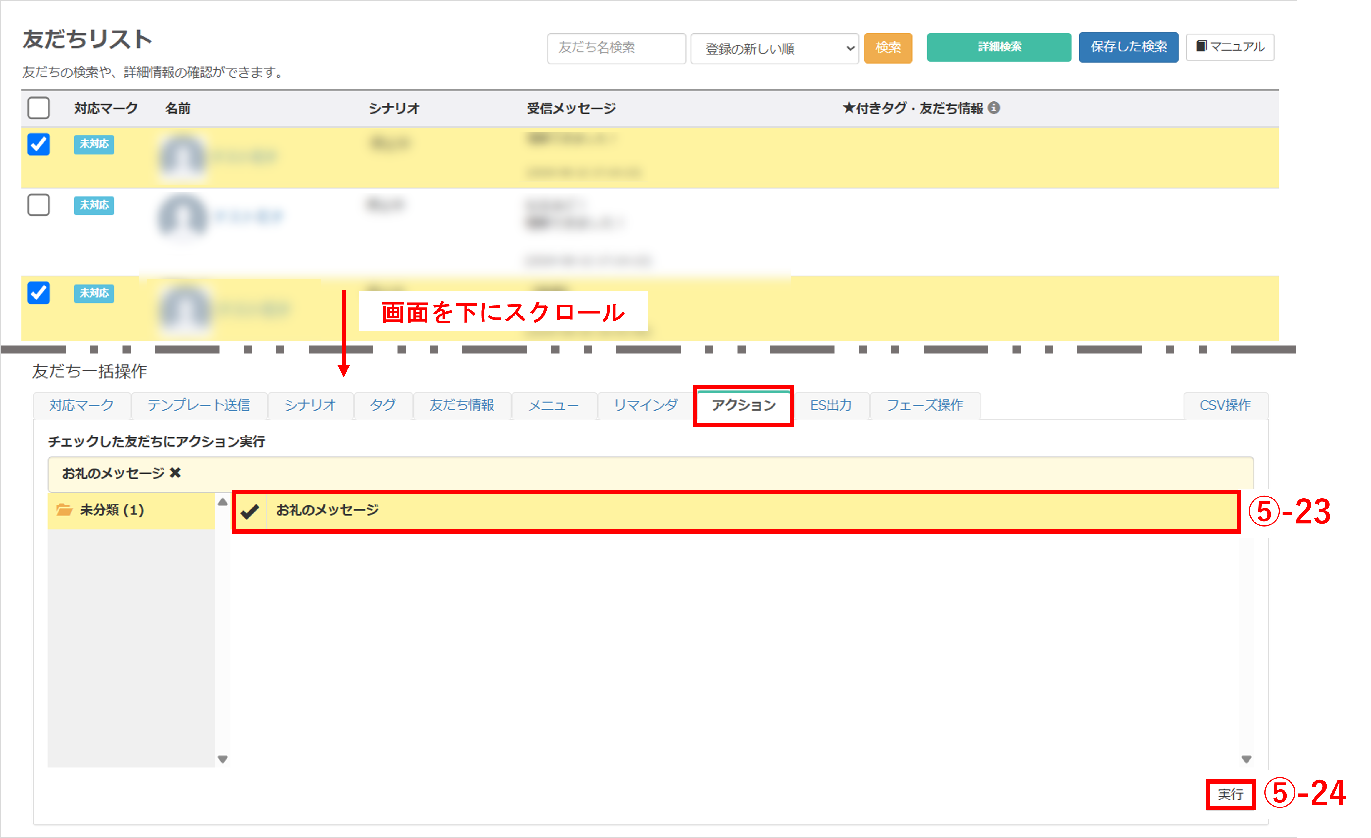
Task: Toggle the select-all checkbox in the table header
Action: 38,108
